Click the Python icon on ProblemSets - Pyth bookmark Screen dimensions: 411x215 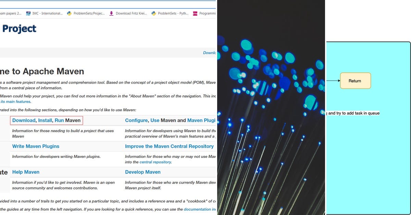point(154,13)
